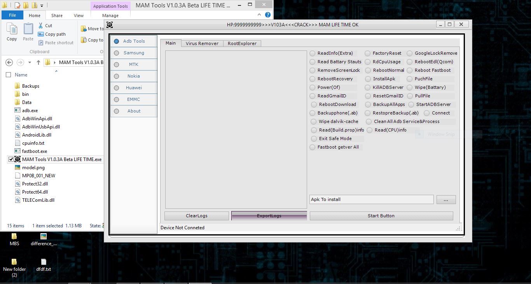Choose the Read(Build.prop)info radio option
The height and width of the screenshot is (284, 531).
314,130
